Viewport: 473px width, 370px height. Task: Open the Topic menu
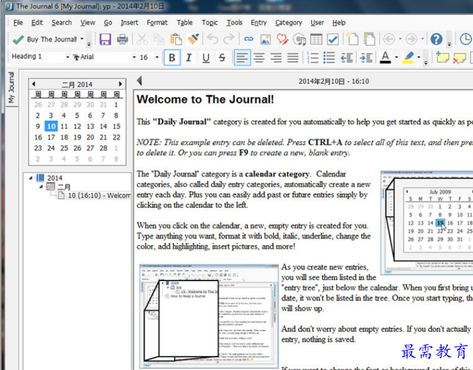pos(210,22)
